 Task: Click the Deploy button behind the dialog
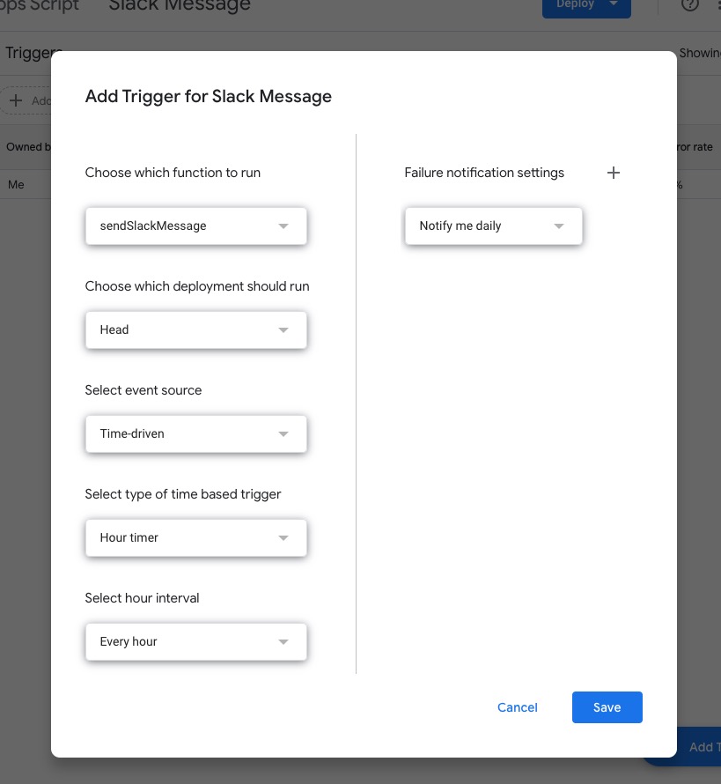586,6
